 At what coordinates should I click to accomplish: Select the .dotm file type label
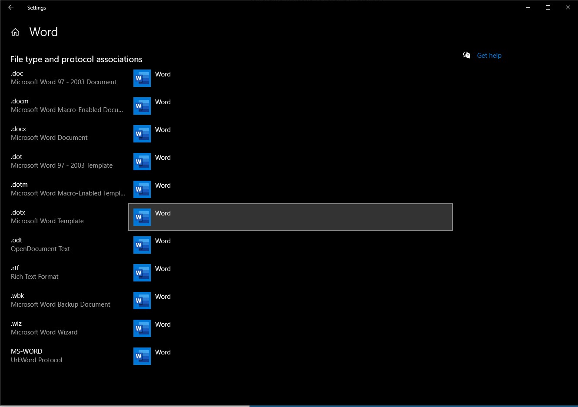coord(19,185)
